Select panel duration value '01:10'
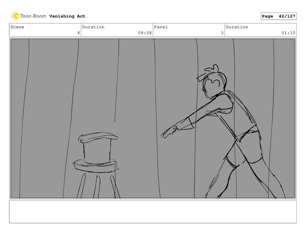Image resolution: width=306 pixels, height=237 pixels. click(288, 33)
